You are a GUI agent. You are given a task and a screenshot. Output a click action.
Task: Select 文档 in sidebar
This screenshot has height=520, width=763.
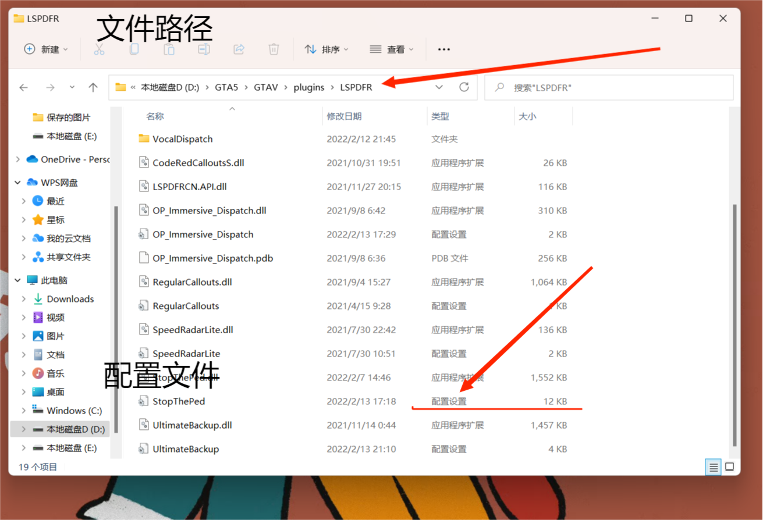[x=56, y=355]
